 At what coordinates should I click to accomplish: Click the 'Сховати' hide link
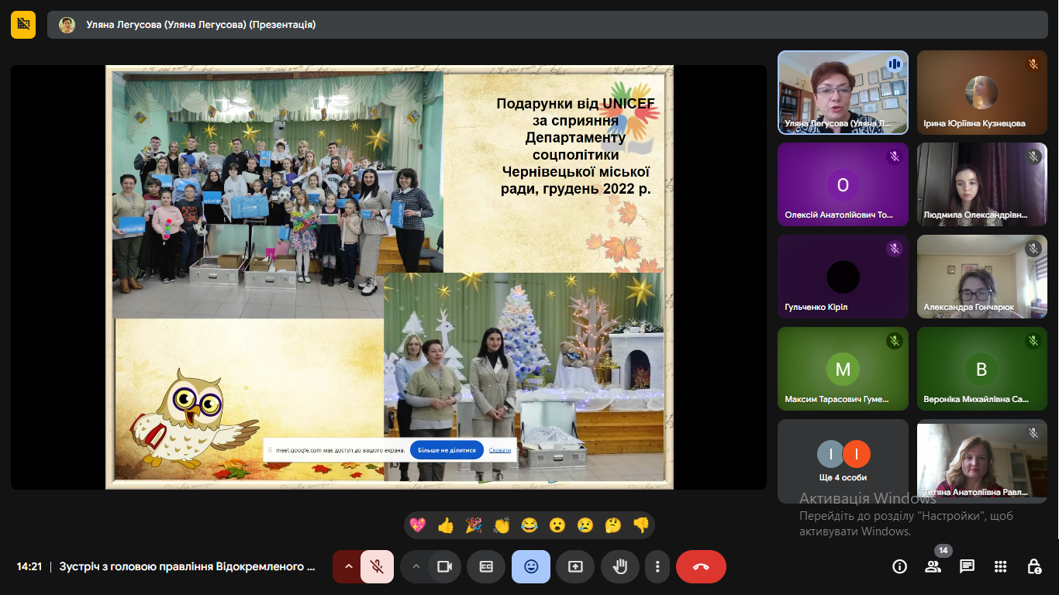coord(500,450)
